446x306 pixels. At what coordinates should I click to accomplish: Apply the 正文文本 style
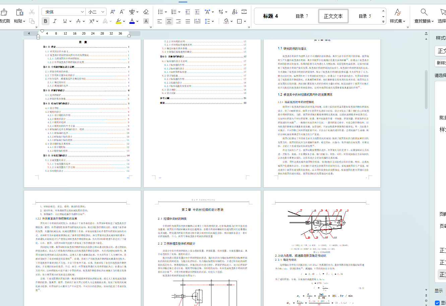333,16
